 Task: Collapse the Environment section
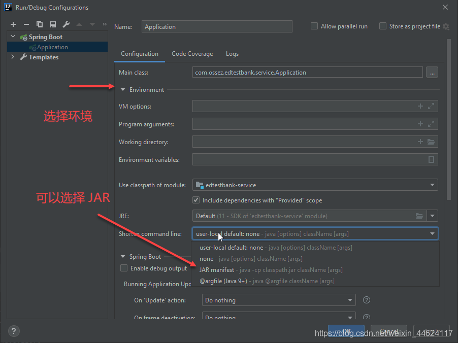click(x=122, y=89)
